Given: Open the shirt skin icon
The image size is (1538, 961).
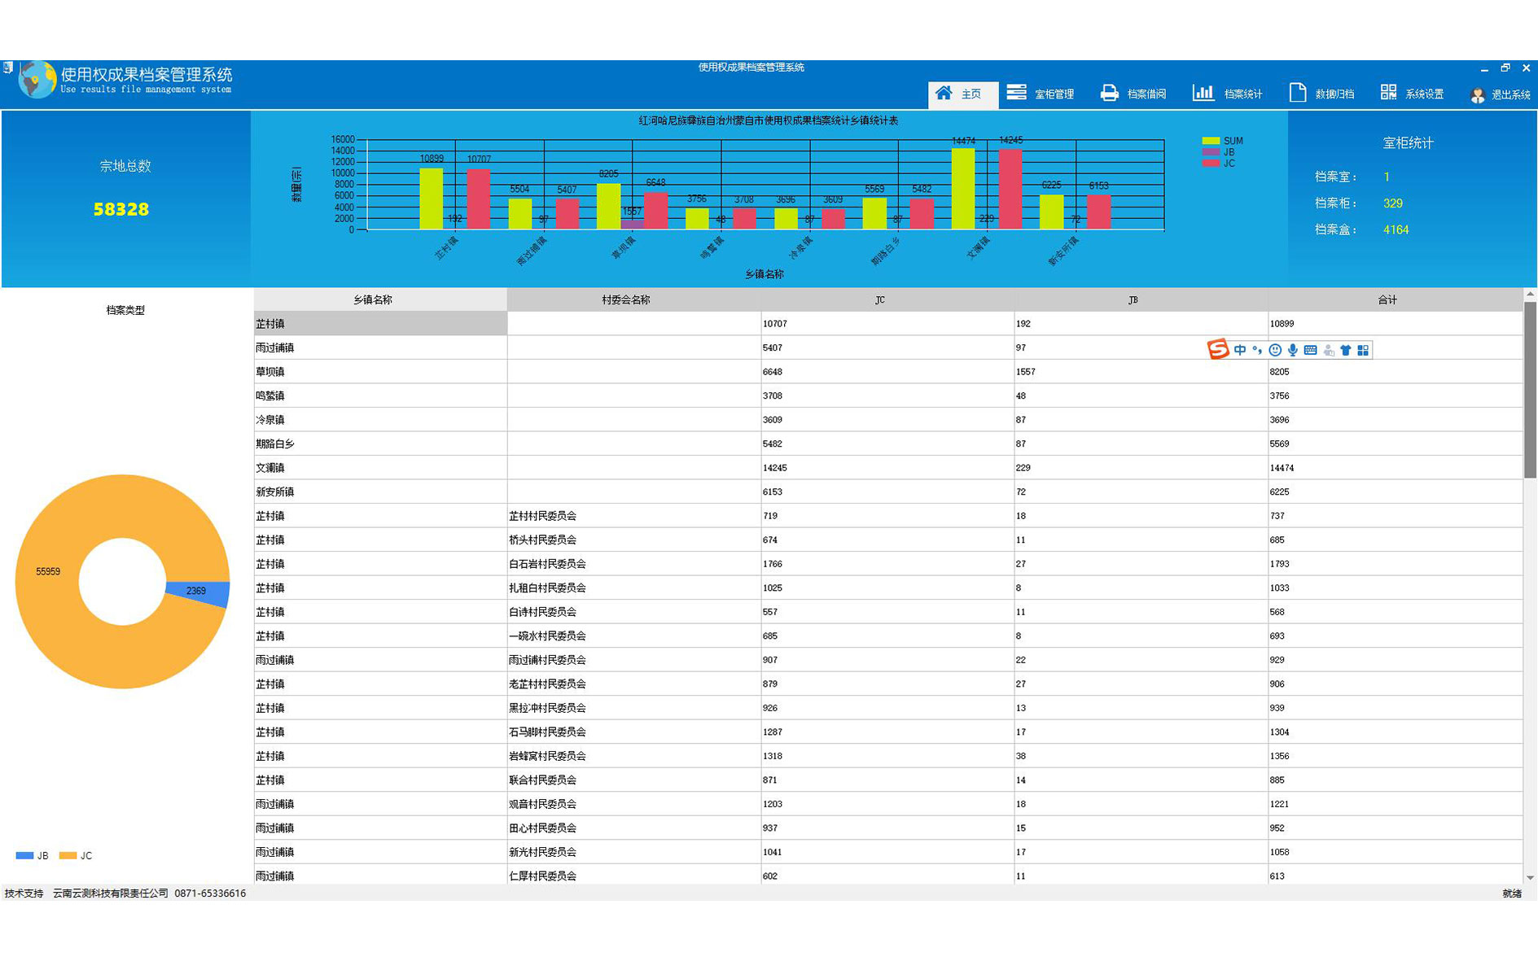Looking at the screenshot, I should [1346, 350].
